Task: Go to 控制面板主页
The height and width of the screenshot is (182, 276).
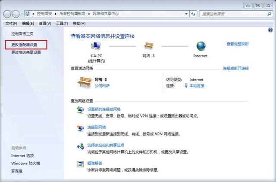Action: click(x=22, y=33)
